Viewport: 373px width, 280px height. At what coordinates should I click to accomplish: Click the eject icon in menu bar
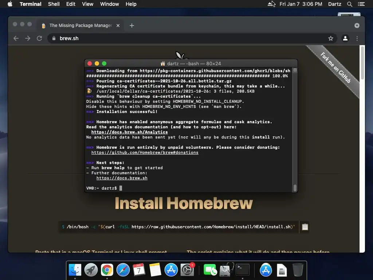[270, 4]
